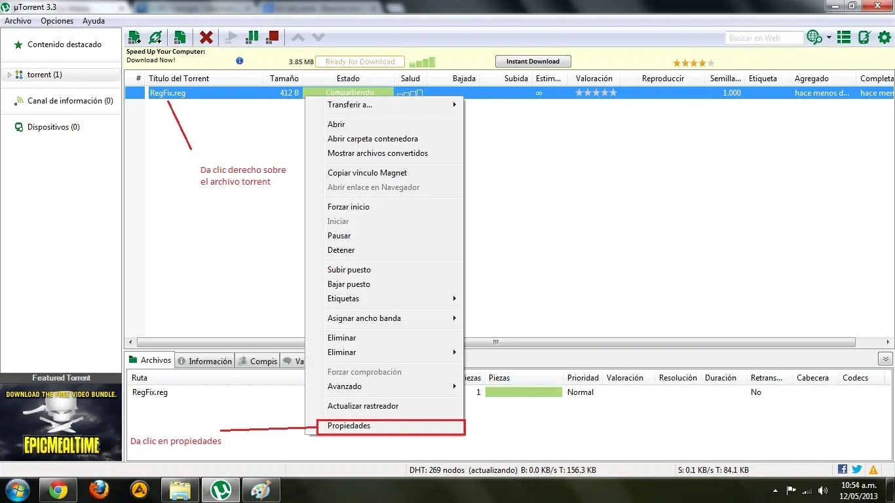Collapse the bottom detail panel chevron
Image resolution: width=895 pixels, height=503 pixels.
886,359
